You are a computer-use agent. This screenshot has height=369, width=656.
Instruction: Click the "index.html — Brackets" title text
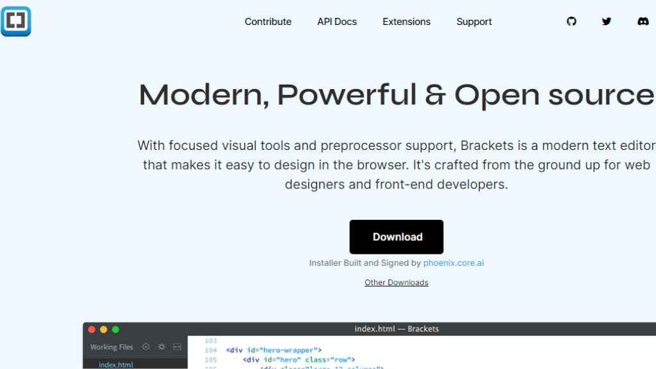[x=397, y=329]
